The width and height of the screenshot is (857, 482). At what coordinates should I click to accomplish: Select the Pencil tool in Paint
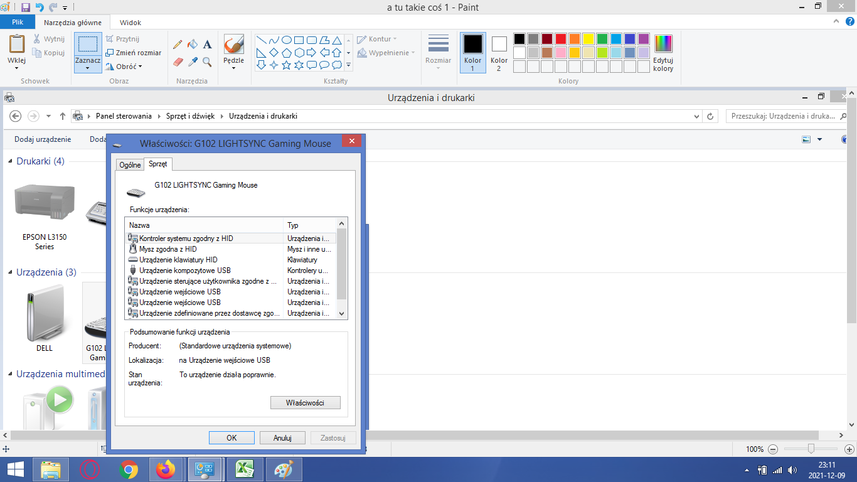[178, 45]
